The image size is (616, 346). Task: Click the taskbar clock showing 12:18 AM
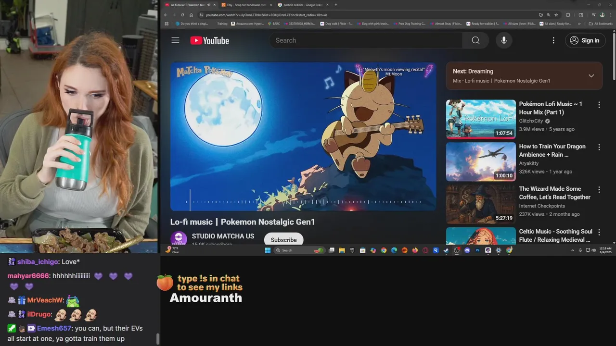point(605,250)
